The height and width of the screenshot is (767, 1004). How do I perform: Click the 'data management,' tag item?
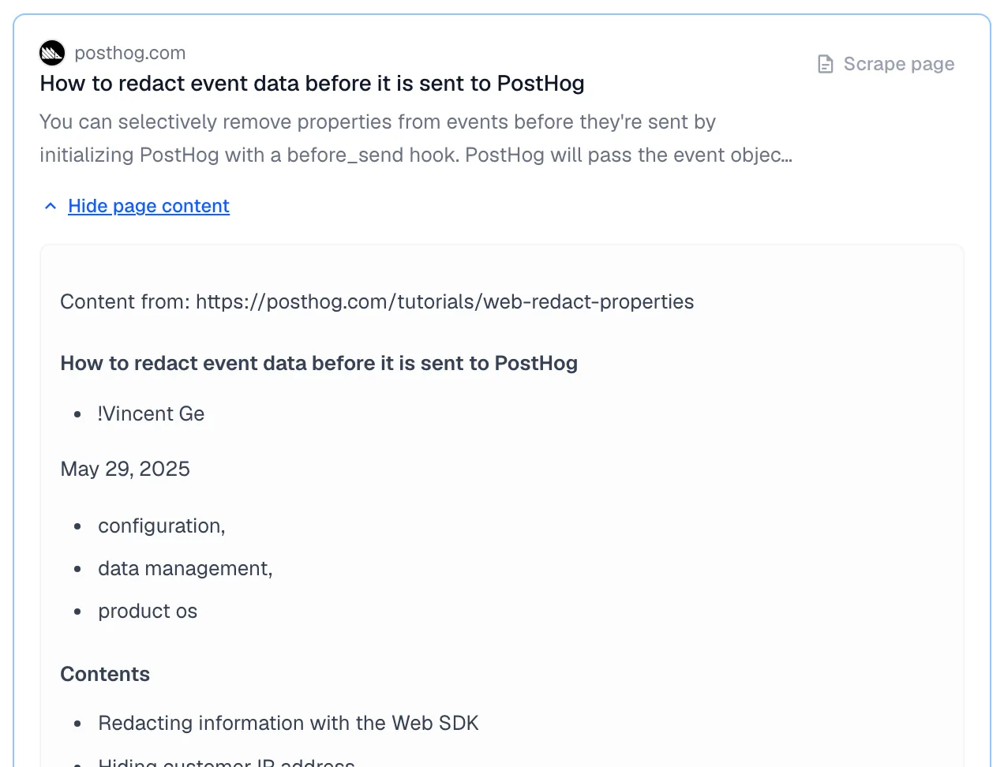(x=185, y=568)
